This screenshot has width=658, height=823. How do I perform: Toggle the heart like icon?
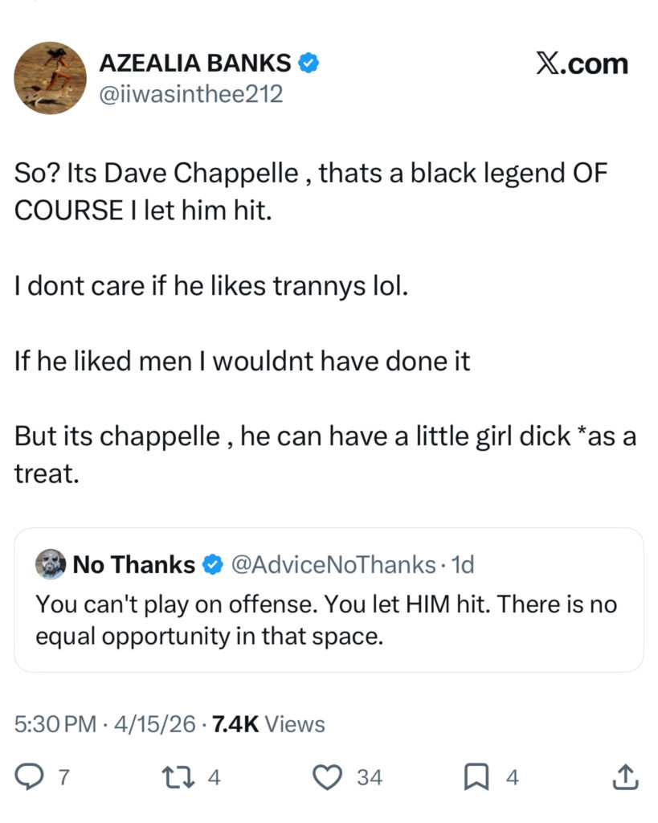click(x=326, y=776)
